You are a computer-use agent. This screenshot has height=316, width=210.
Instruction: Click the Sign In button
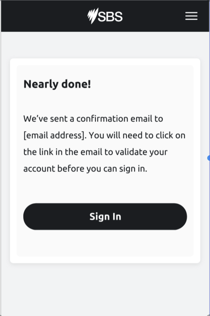[105, 216]
